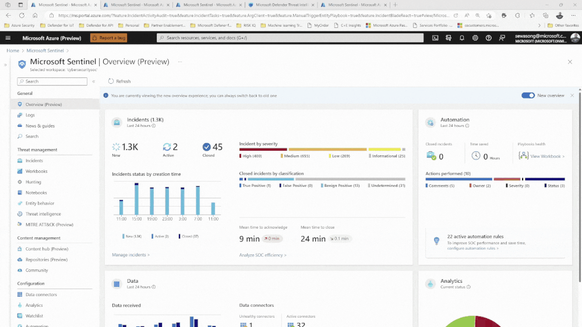The height and width of the screenshot is (327, 582).
Task: Go to Home breadcrumb
Action: click(x=13, y=51)
